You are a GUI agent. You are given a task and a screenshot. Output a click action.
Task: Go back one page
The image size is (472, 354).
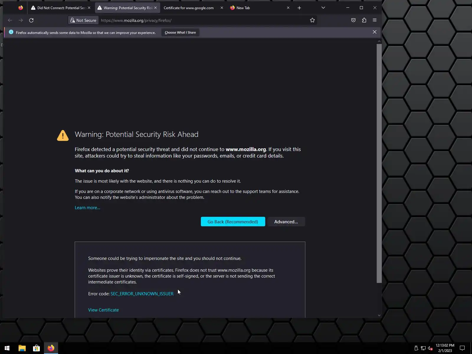pos(10,20)
